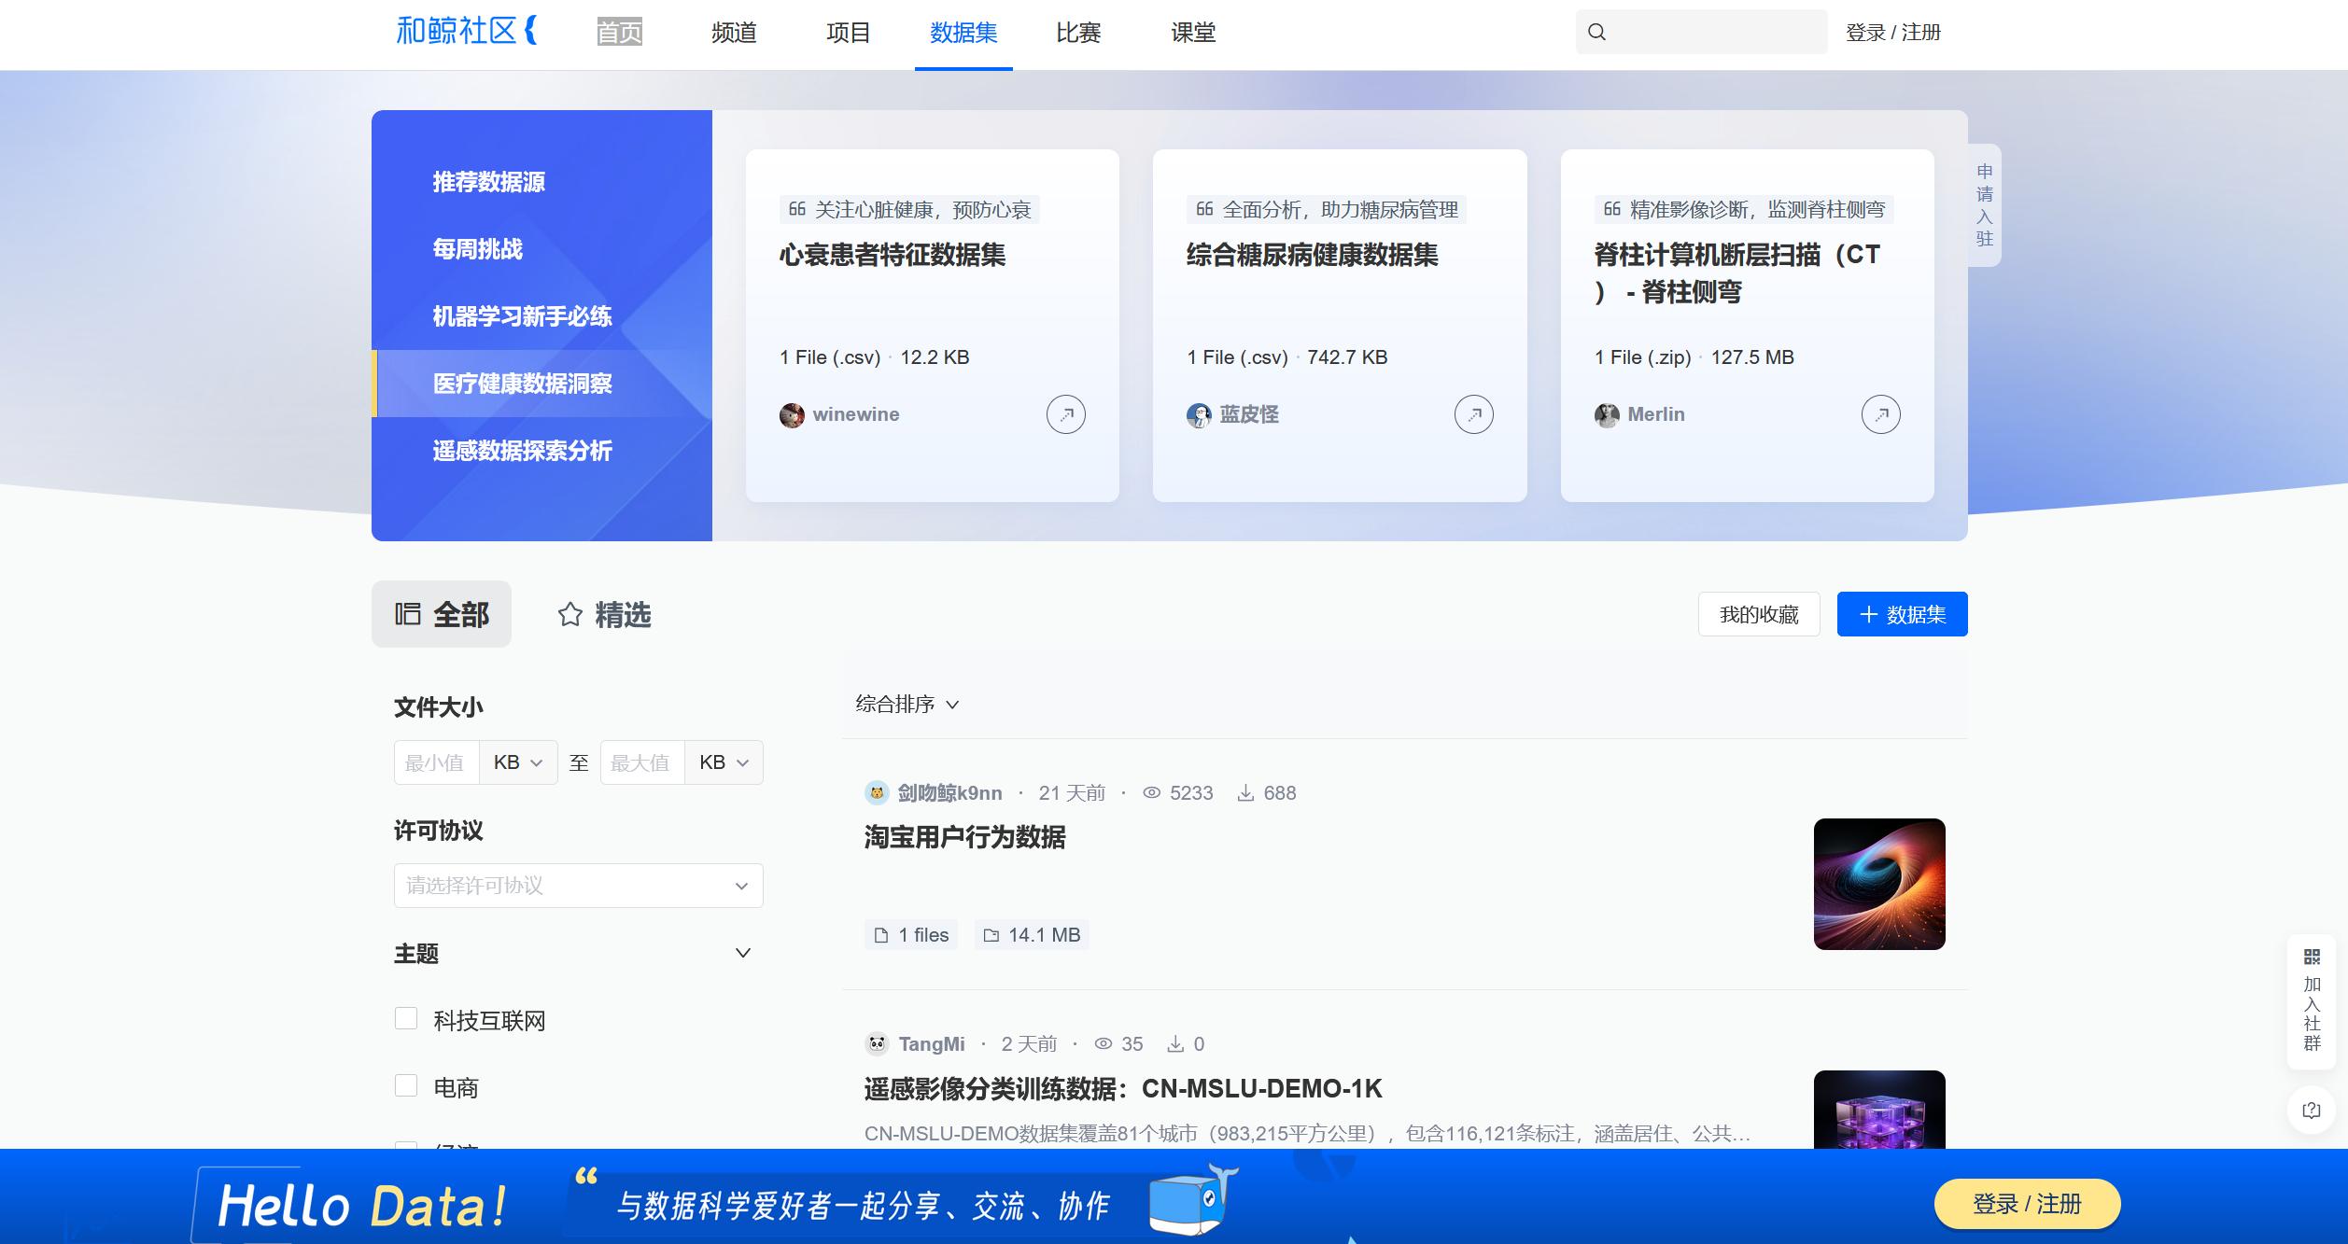Select 推荐数据源 in the blue sidebar
This screenshot has width=2348, height=1244.
(489, 182)
